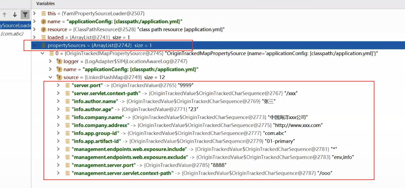Click the parameter icon beside 'name' applicationConfig
The width and height of the screenshot is (405, 188).
pyautogui.click(x=43, y=22)
